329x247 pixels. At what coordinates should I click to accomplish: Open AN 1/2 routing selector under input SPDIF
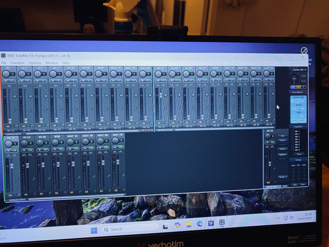(x=102, y=129)
